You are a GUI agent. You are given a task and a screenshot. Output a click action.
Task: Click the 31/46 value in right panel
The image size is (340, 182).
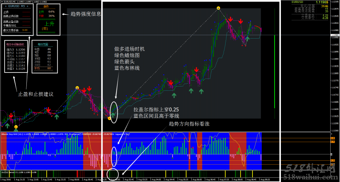pos(325,6)
